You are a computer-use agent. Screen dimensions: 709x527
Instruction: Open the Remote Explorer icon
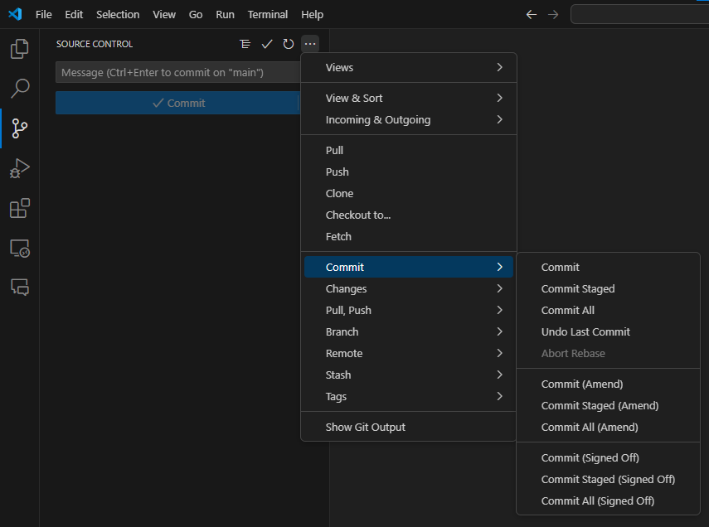(19, 248)
